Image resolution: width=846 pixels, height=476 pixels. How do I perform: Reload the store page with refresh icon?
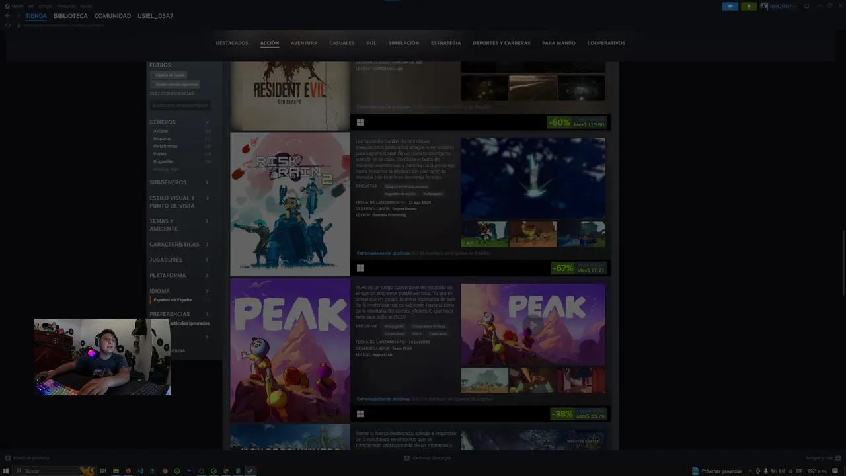pos(8,25)
